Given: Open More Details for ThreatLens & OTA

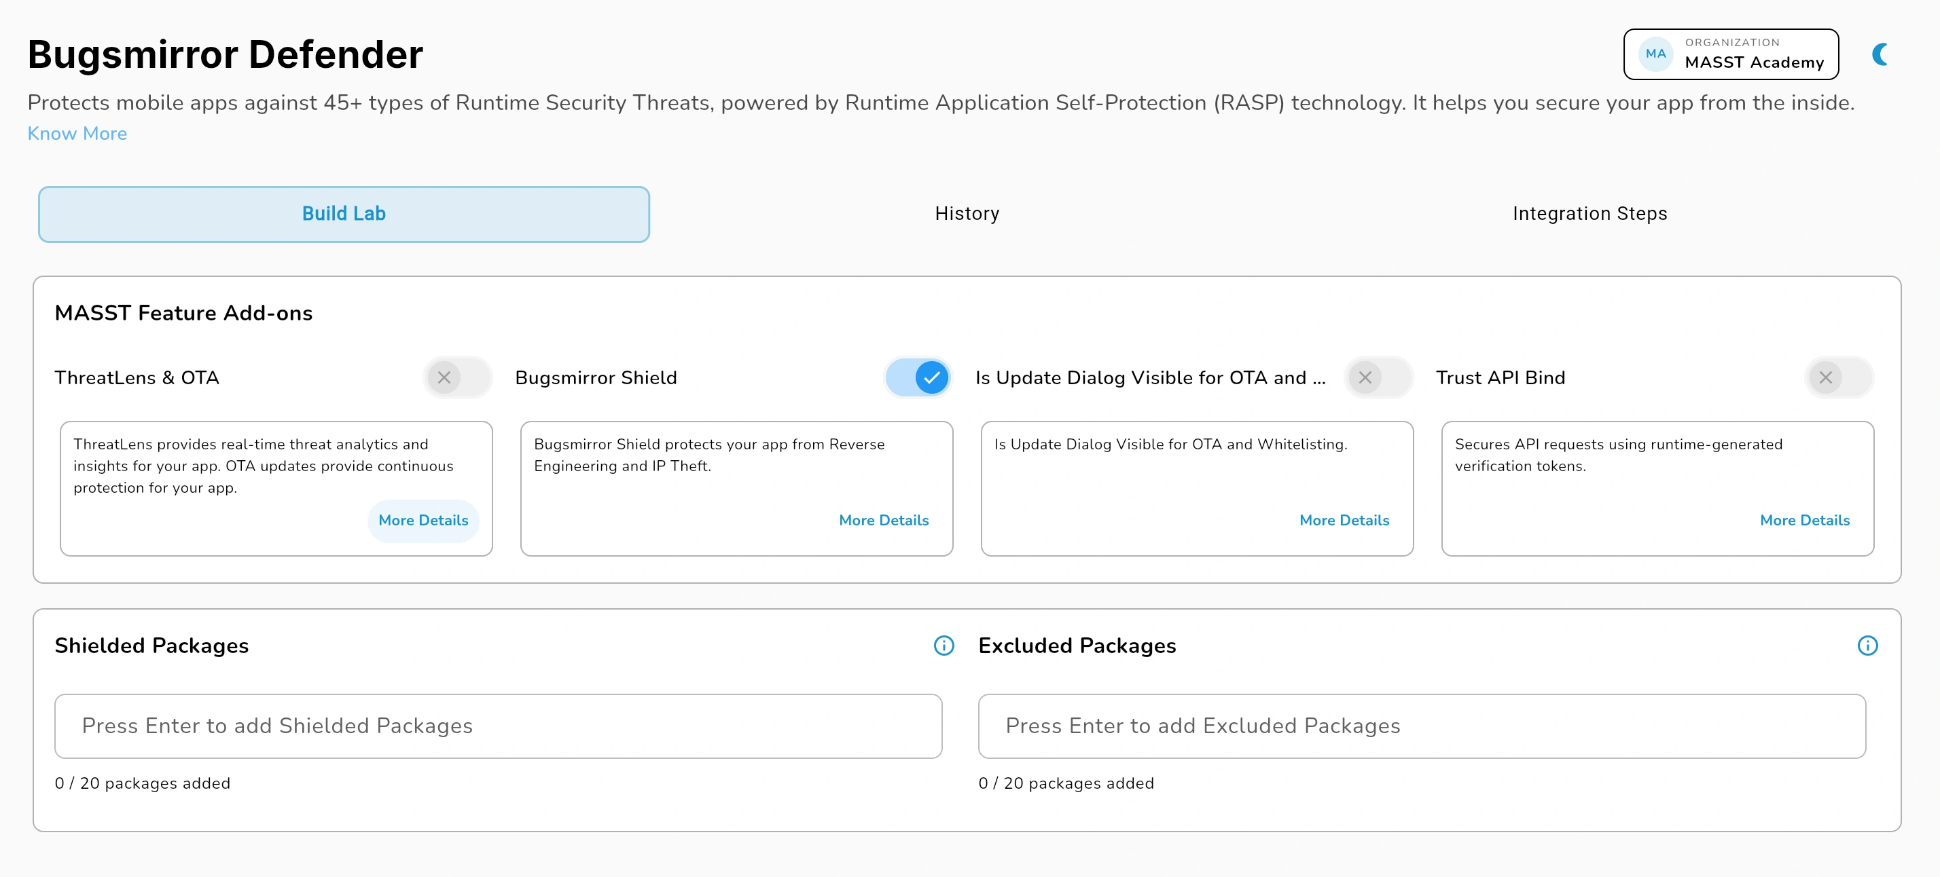Looking at the screenshot, I should point(423,520).
